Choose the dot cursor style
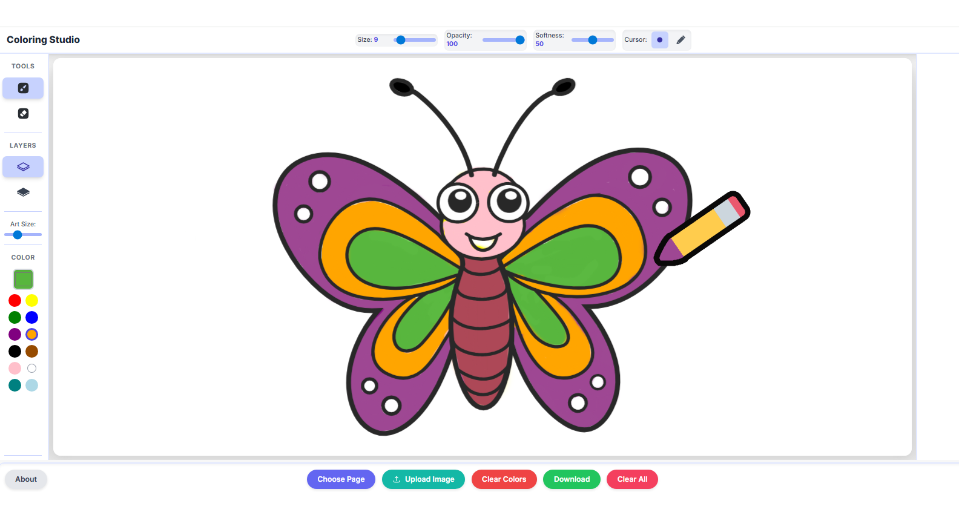 tap(659, 40)
